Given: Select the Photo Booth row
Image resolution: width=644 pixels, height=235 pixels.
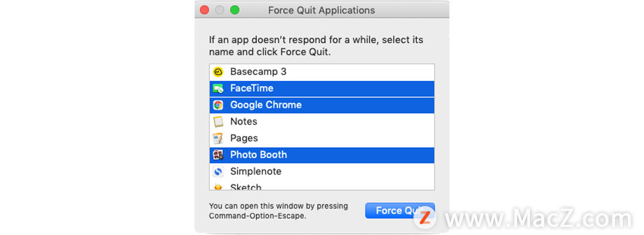Looking at the screenshot, I should point(322,155).
